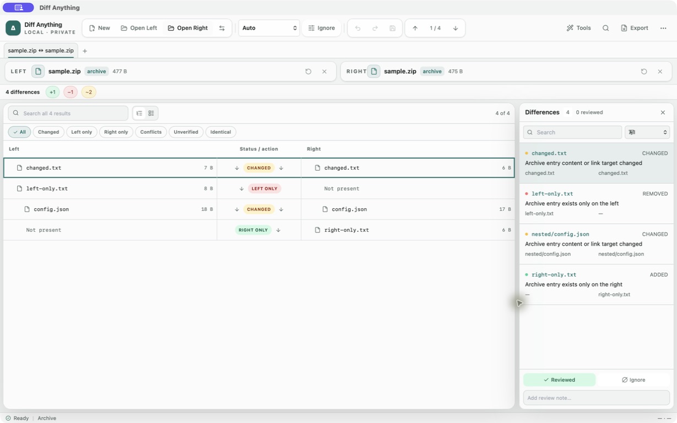Image resolution: width=677 pixels, height=423 pixels.
Task: Add a new tab with plus
Action: [85, 51]
